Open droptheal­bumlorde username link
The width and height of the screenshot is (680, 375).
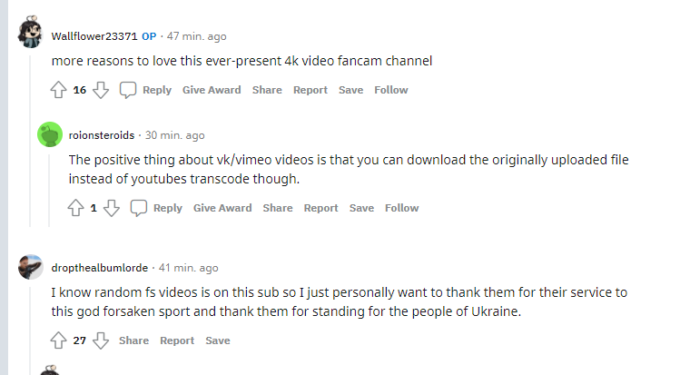100,268
